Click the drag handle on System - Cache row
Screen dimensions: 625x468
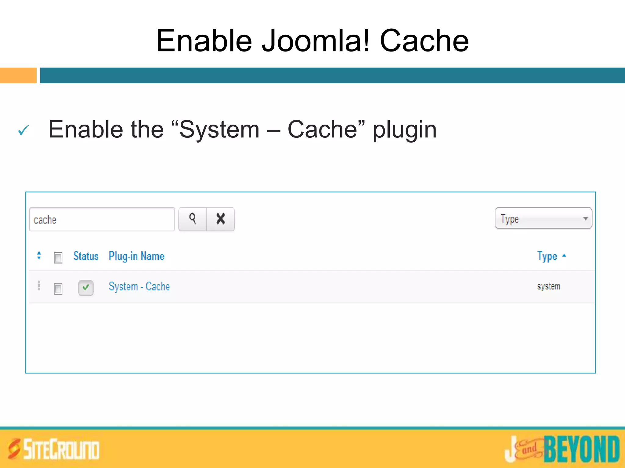point(39,286)
